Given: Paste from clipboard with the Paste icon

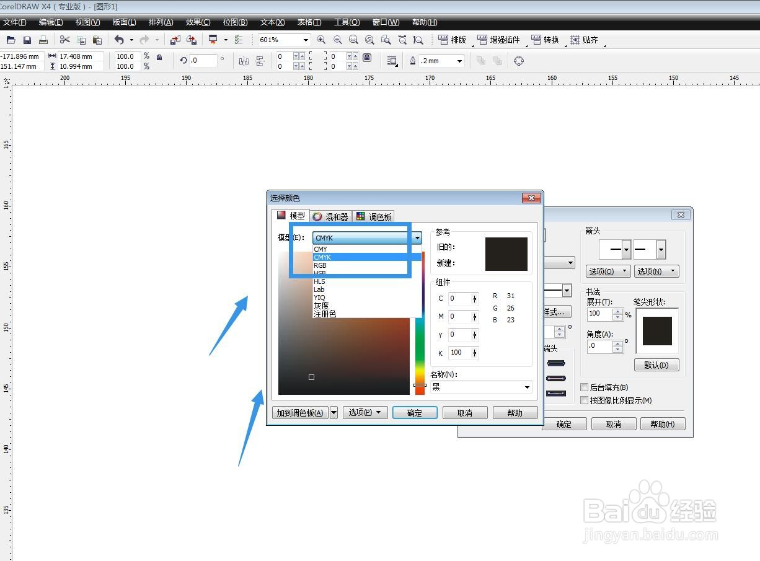Looking at the screenshot, I should [x=97, y=40].
